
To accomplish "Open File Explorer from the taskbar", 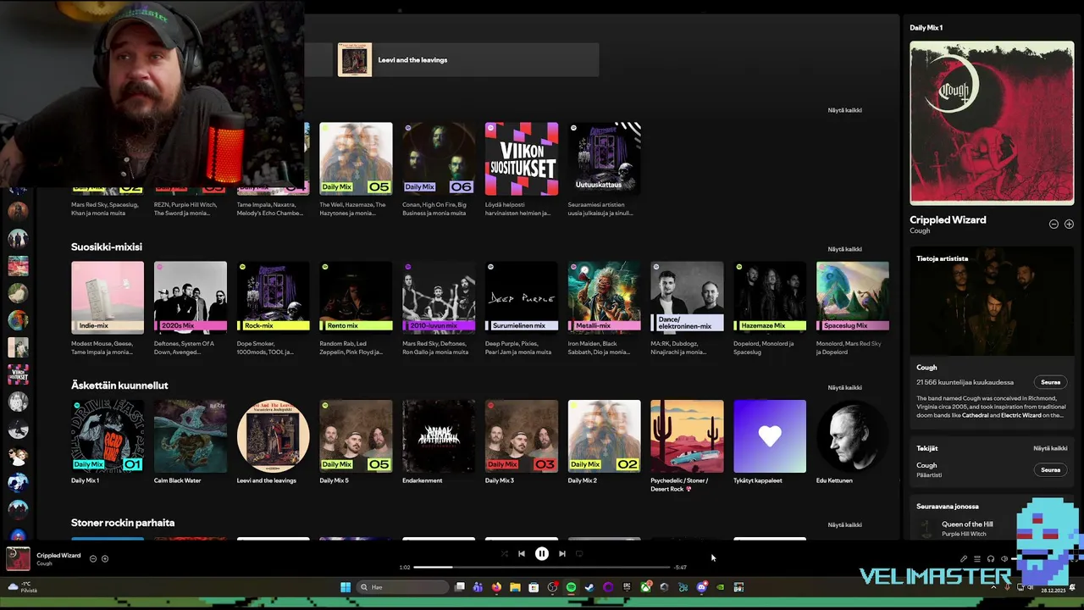I will coord(515,587).
